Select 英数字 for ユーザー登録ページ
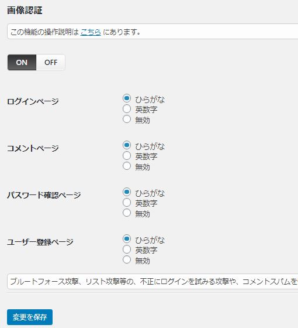Viewport: 298px width, 328px height. click(x=127, y=249)
